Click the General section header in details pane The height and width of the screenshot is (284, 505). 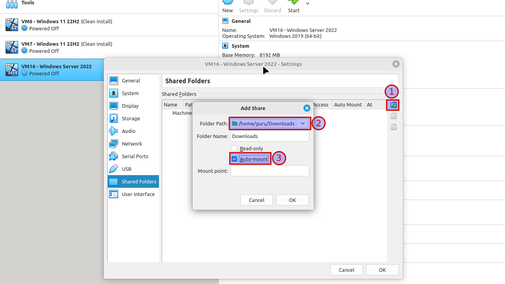241,21
